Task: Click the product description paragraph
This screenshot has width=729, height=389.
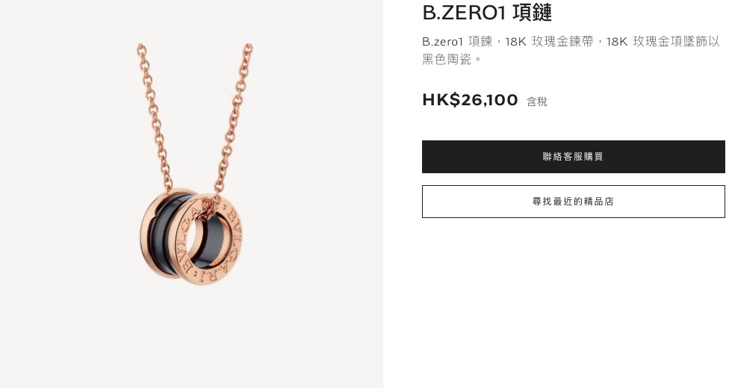Action: pos(571,50)
